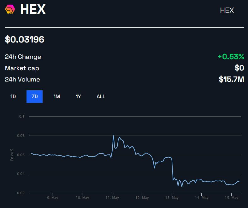The width and height of the screenshot is (248, 208).
Task: Click the $0 market cap value
Action: pyautogui.click(x=239, y=68)
